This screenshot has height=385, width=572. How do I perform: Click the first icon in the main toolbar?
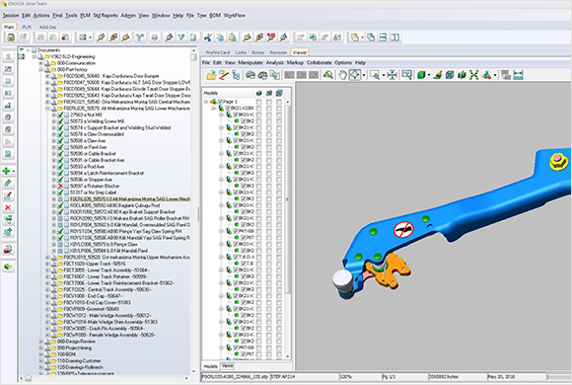coord(11,38)
